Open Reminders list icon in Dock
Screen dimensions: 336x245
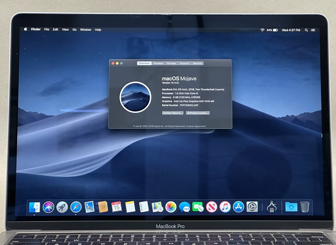click(144, 207)
